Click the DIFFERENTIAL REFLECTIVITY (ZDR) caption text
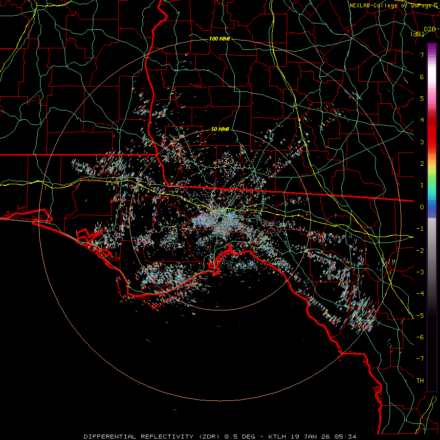 click(152, 437)
